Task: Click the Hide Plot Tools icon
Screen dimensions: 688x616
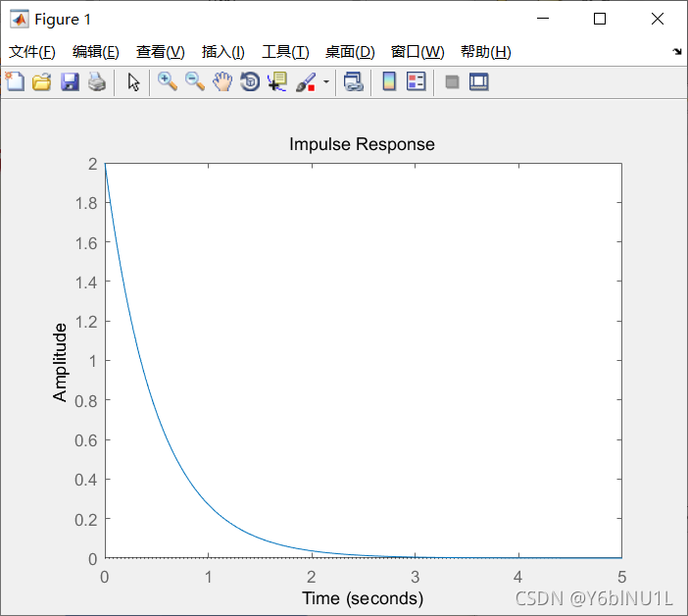Action: click(452, 82)
